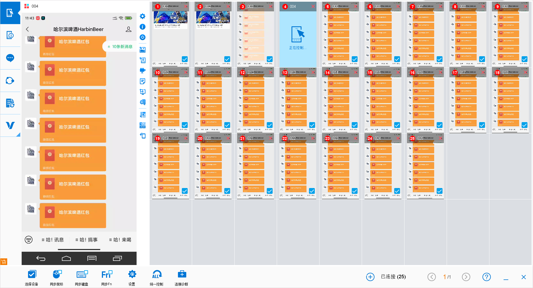The height and width of the screenshot is (288, 533).
Task: Tap phone back arrow in chat header
Action: coord(27,29)
